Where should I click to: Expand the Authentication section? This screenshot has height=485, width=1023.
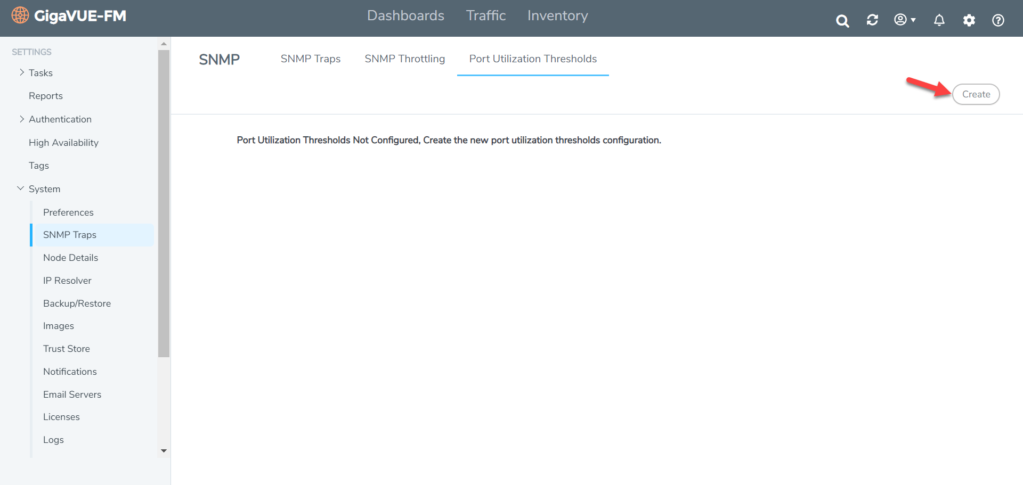click(22, 119)
